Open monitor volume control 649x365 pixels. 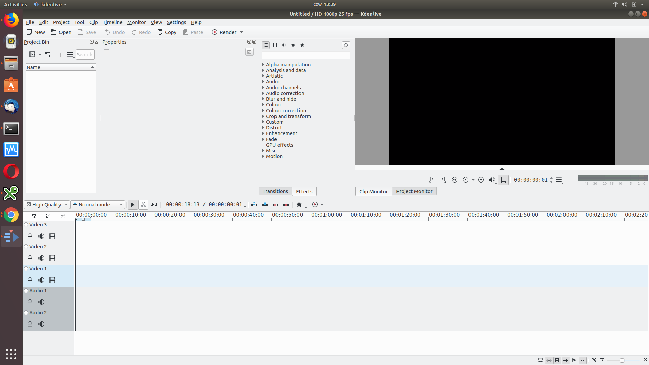point(492,180)
